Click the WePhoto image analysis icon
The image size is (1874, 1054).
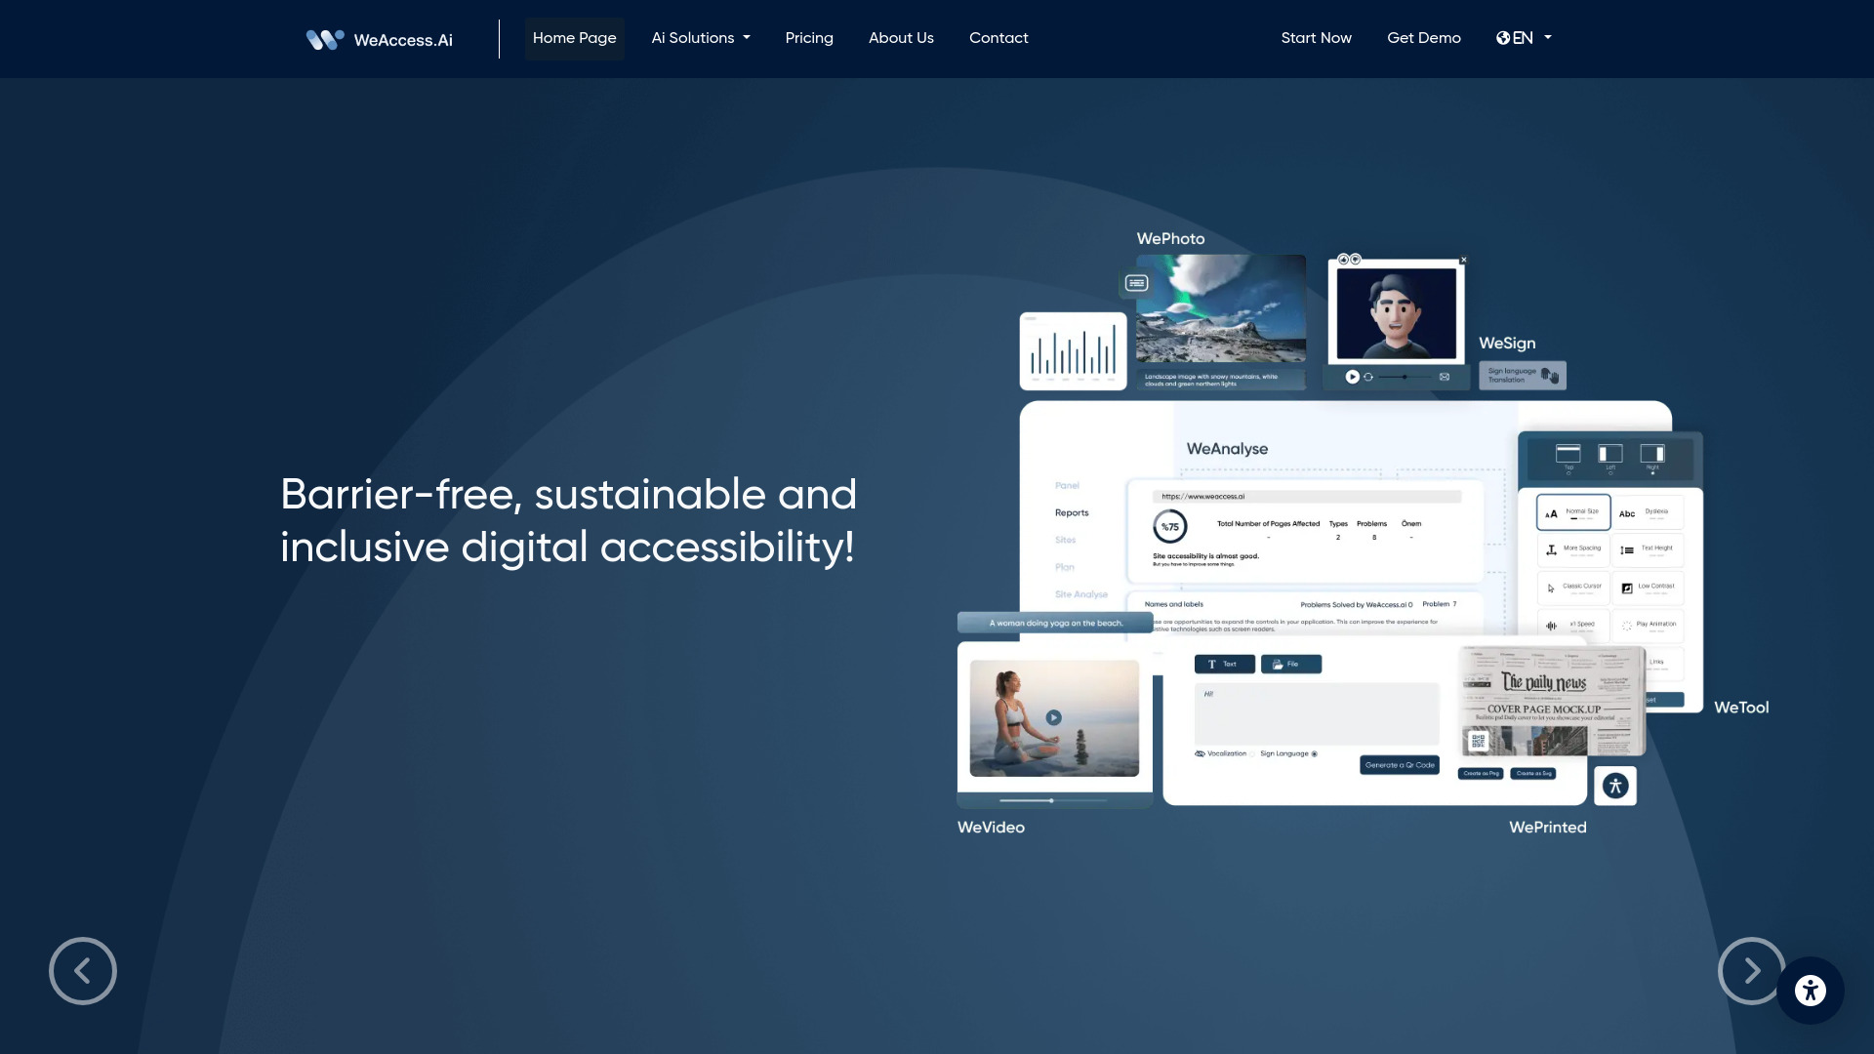pos(1135,283)
